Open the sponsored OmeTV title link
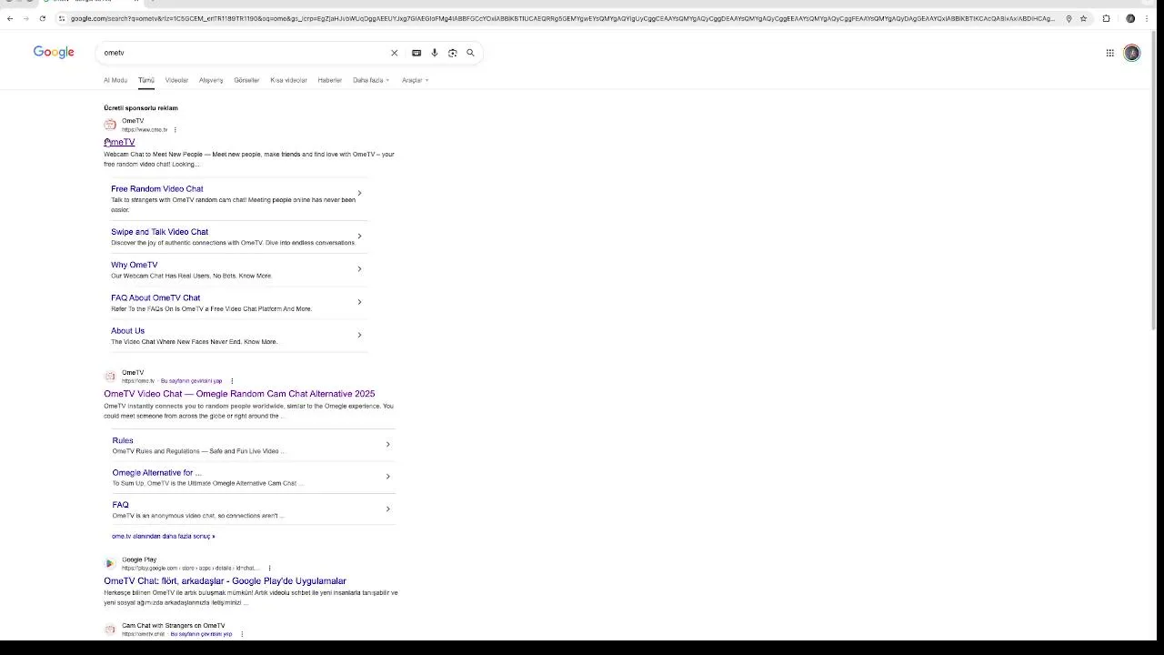 pos(119,142)
